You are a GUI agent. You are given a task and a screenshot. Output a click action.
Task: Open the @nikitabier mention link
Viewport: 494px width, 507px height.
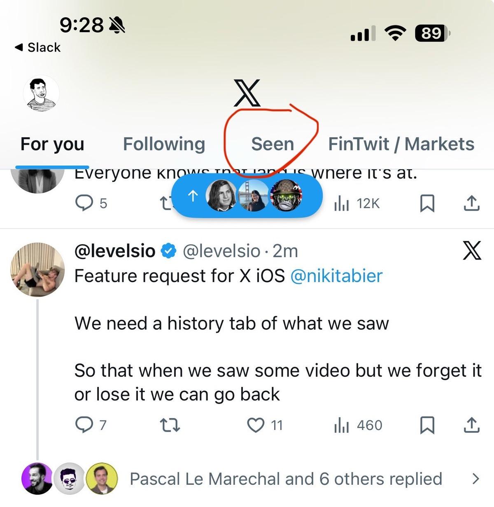[x=336, y=276]
